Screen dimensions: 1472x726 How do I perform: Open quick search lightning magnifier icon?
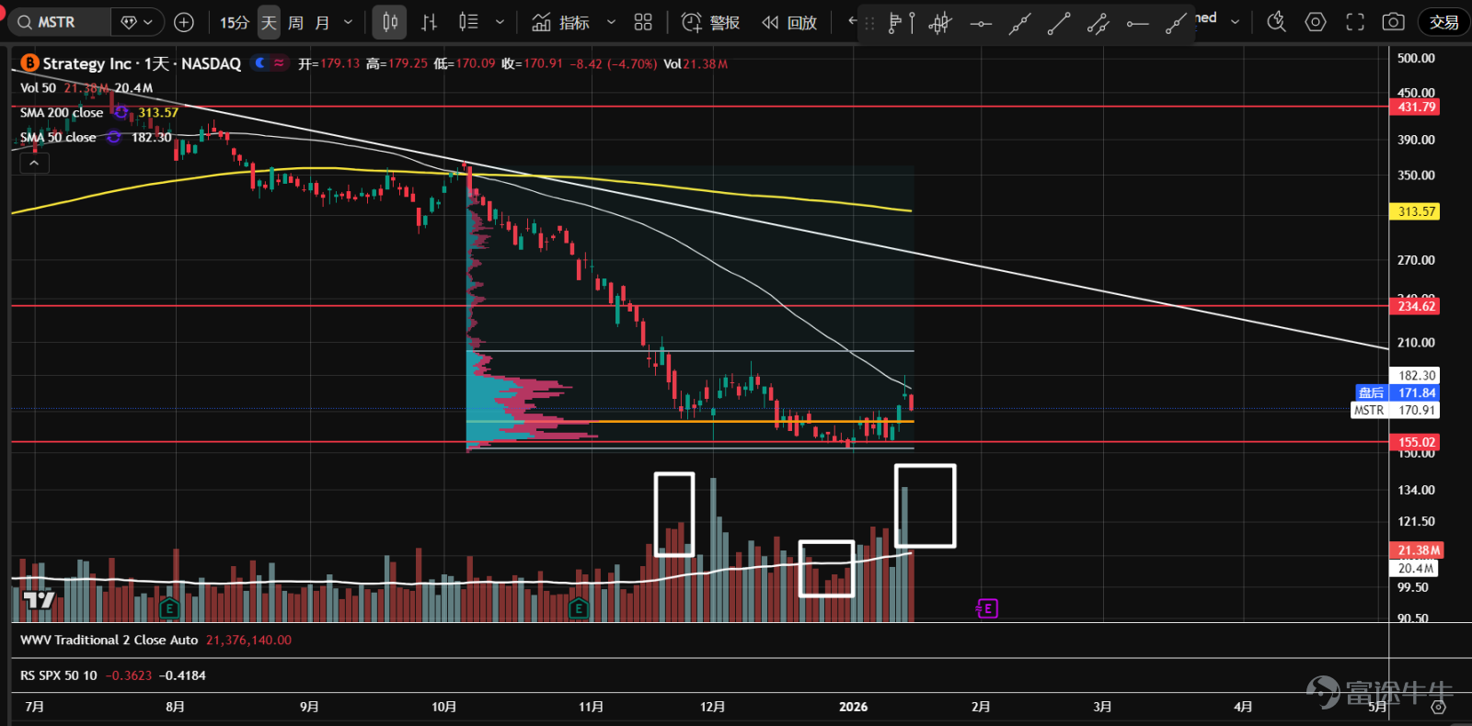pos(1276,22)
